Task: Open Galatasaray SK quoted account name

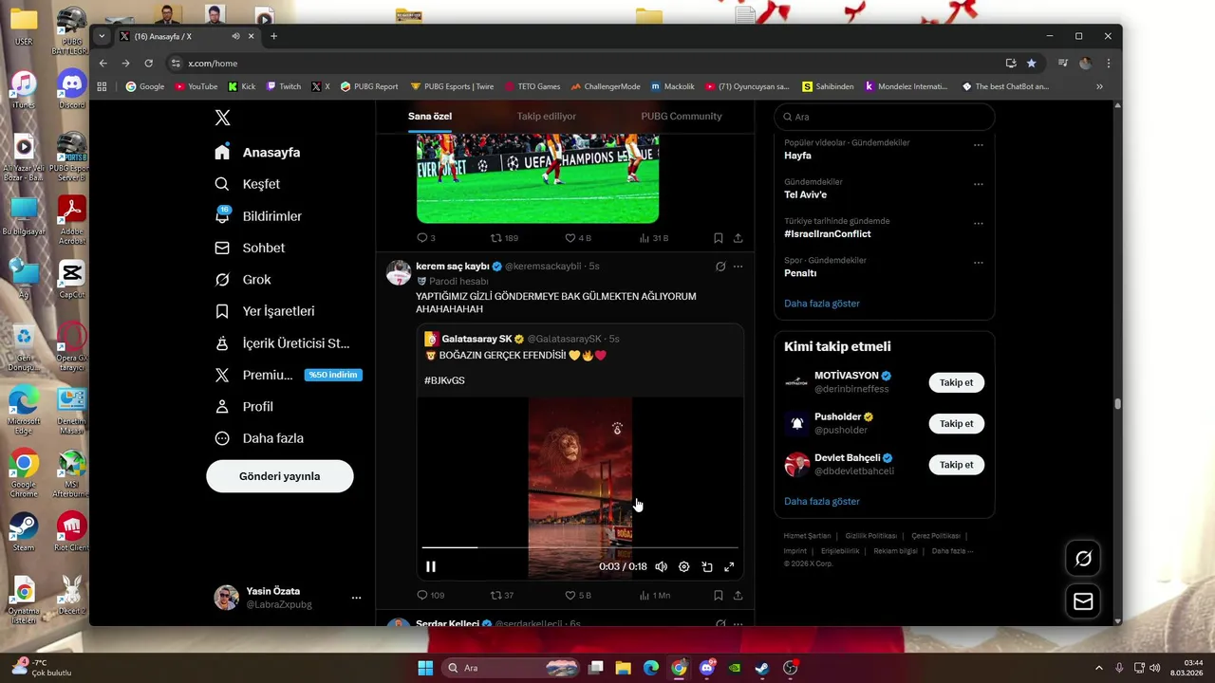Action: coord(477,339)
